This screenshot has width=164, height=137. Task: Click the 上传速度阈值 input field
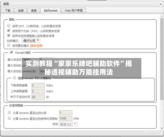[38, 91]
